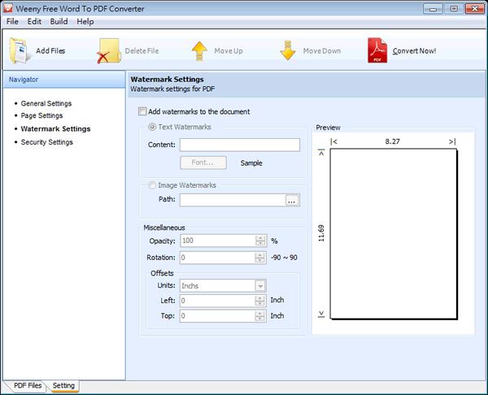Click the Add Files folder icon
This screenshot has height=395, width=488.
click(20, 50)
